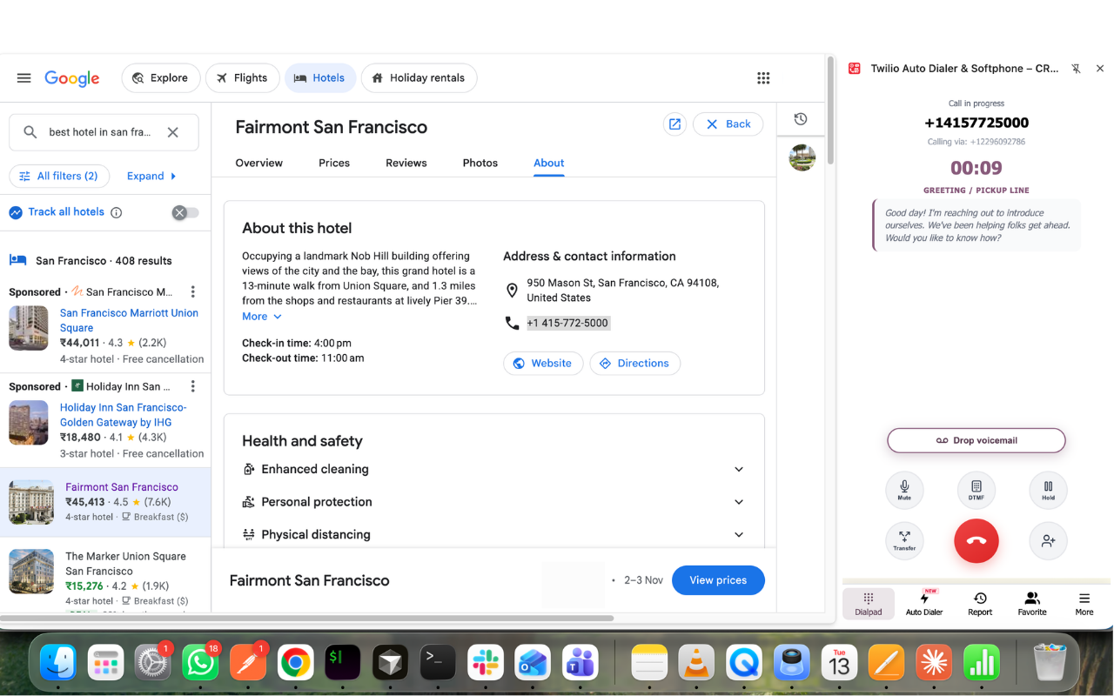This screenshot has width=1114, height=696.
Task: Click Fairmont San Francisco list thumbnail
Action: (x=31, y=502)
